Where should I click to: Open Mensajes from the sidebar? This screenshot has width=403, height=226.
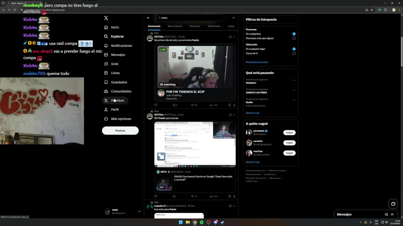115,55
